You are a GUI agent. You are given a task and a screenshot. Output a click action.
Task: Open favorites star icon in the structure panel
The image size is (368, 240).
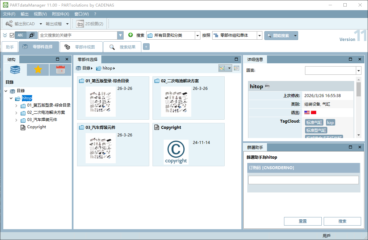38,70
